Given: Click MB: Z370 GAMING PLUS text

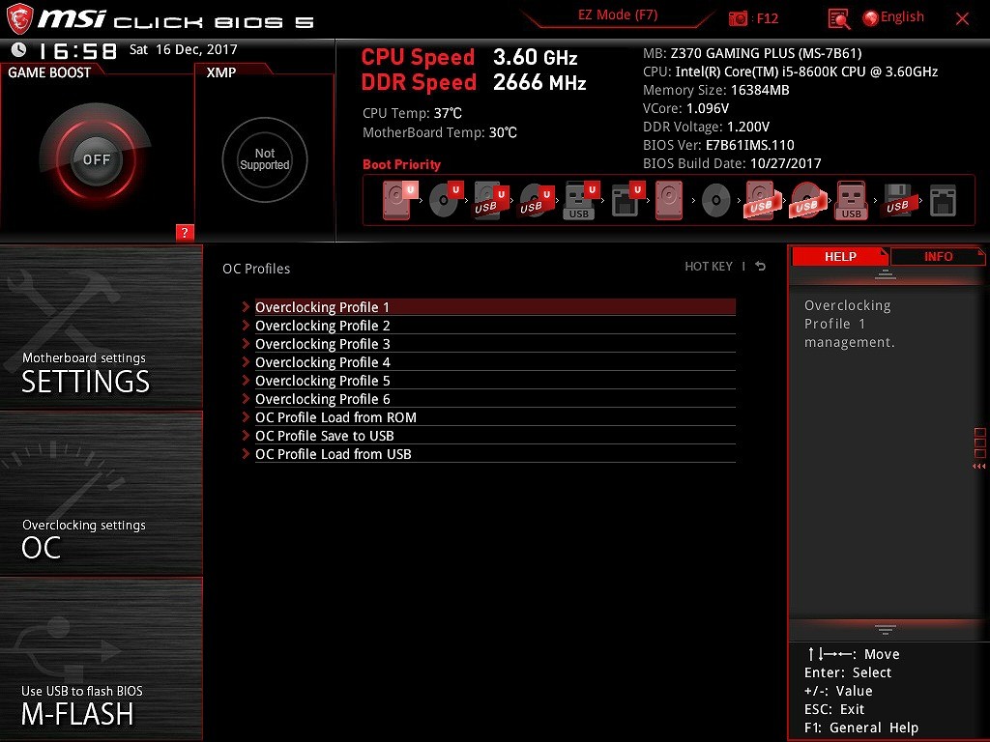Looking at the screenshot, I should click(752, 53).
